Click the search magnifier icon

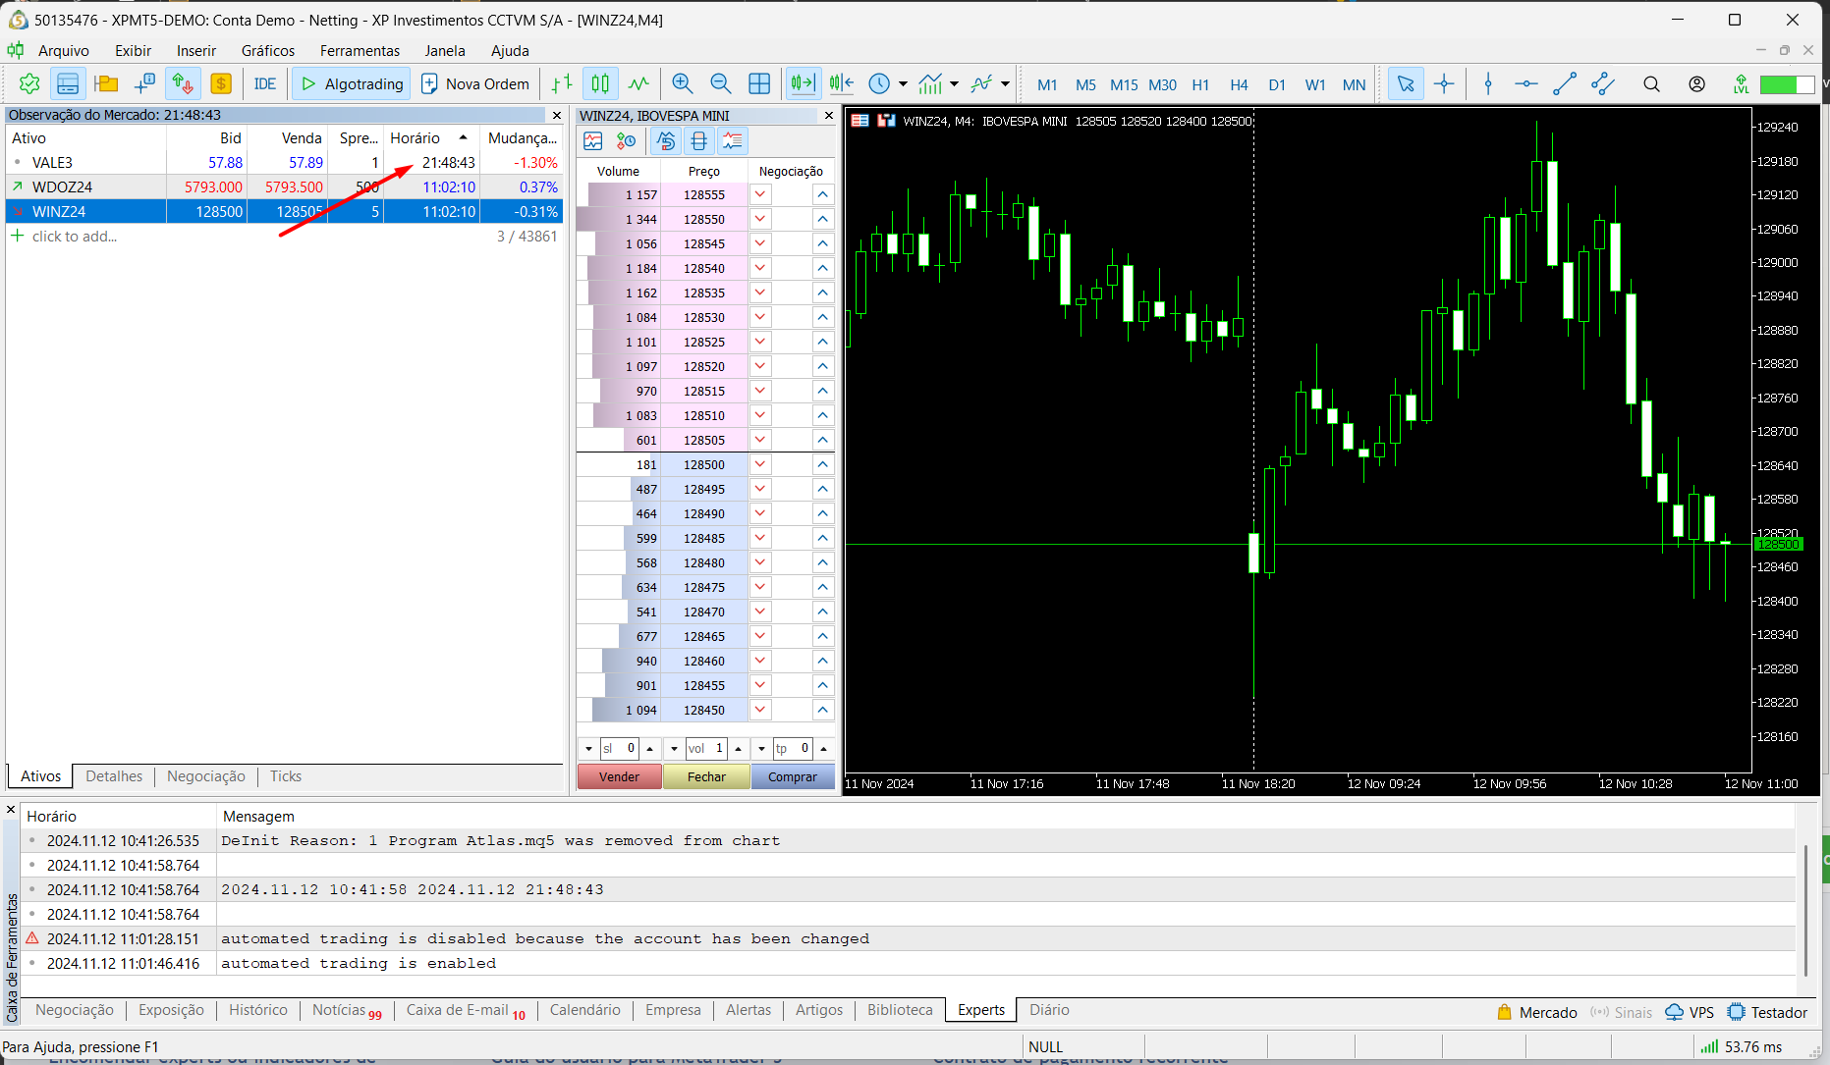(1651, 84)
